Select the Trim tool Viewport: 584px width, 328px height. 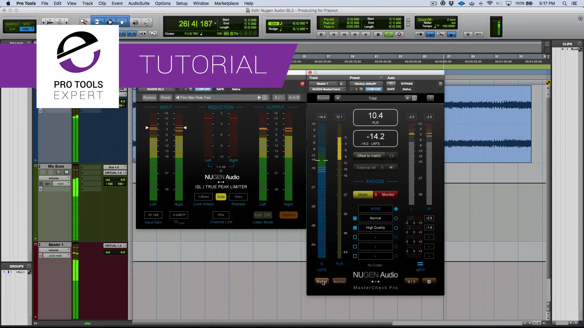click(x=98, y=22)
